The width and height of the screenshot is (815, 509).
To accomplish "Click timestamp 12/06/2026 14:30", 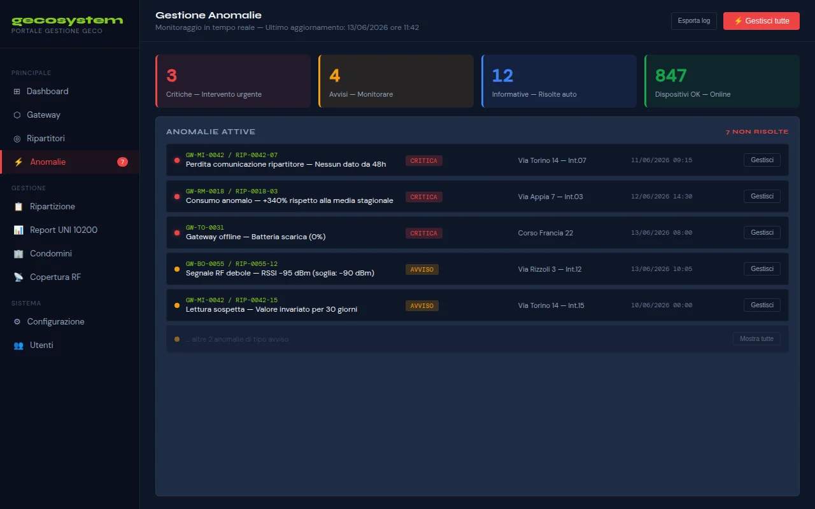I will click(662, 197).
